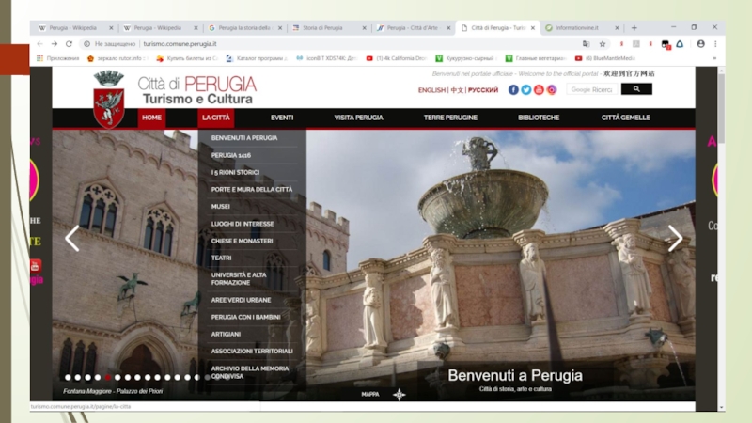Expand the LA CITTÀ navigation menu

[215, 118]
